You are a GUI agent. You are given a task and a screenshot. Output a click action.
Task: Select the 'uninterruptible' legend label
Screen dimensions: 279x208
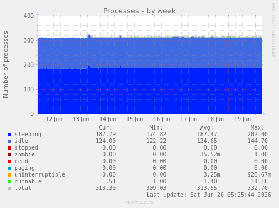pyautogui.click(x=40, y=174)
